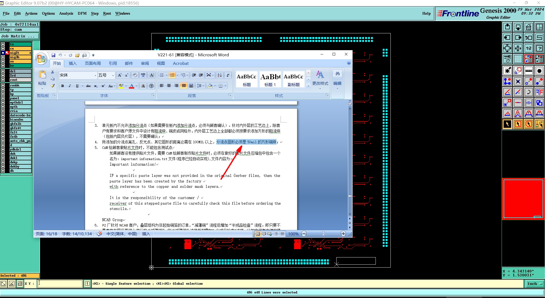Toggle the checkbox for layer rout
The image size is (545, 298).
click(x=3, y=80)
